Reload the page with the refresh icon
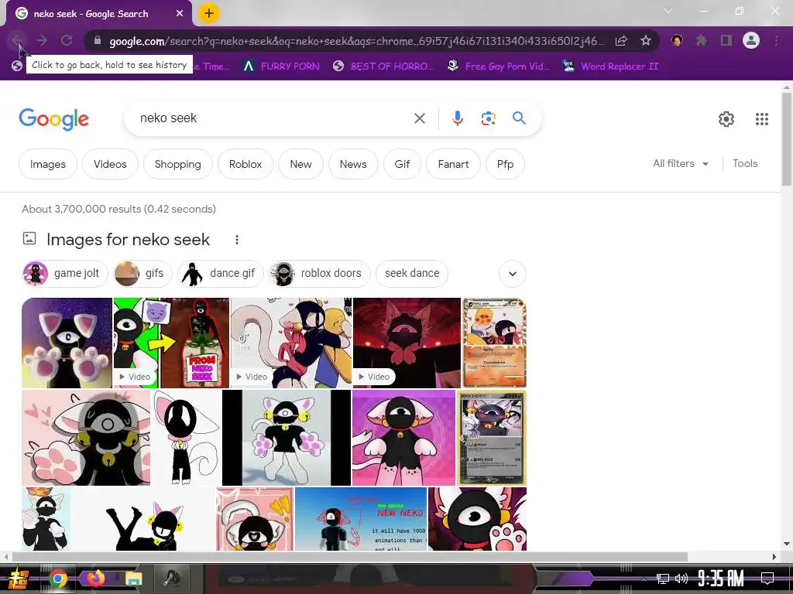The image size is (793, 594). click(x=67, y=40)
